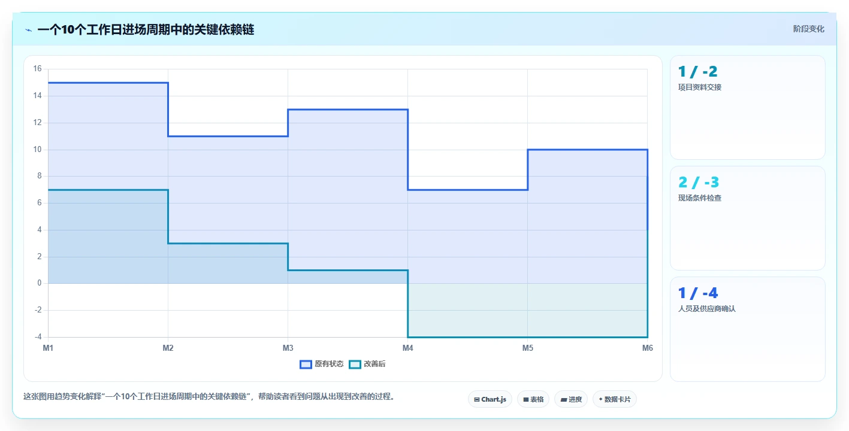Screen dimensions: 849x431
Task: Toggle the 原有状态 legend swatch
Action: point(306,364)
